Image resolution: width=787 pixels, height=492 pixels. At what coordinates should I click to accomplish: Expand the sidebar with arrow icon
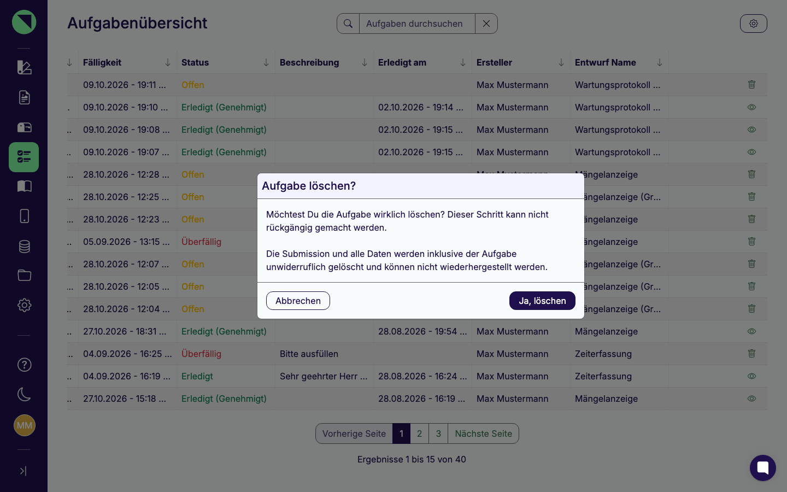point(24,471)
